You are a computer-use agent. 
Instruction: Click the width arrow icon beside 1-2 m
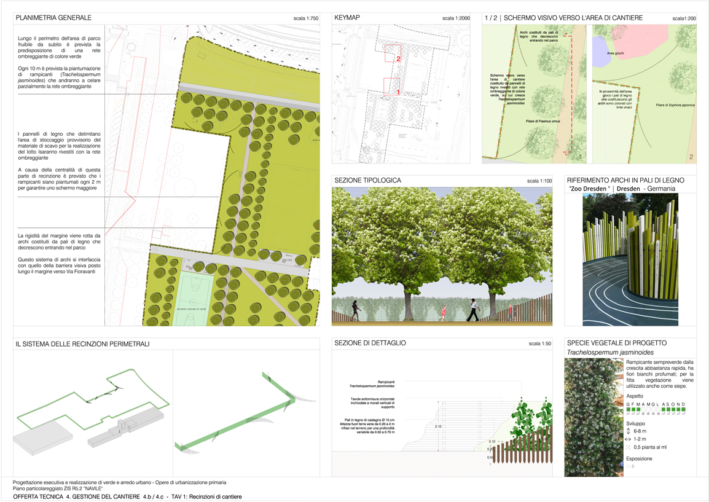click(x=629, y=439)
